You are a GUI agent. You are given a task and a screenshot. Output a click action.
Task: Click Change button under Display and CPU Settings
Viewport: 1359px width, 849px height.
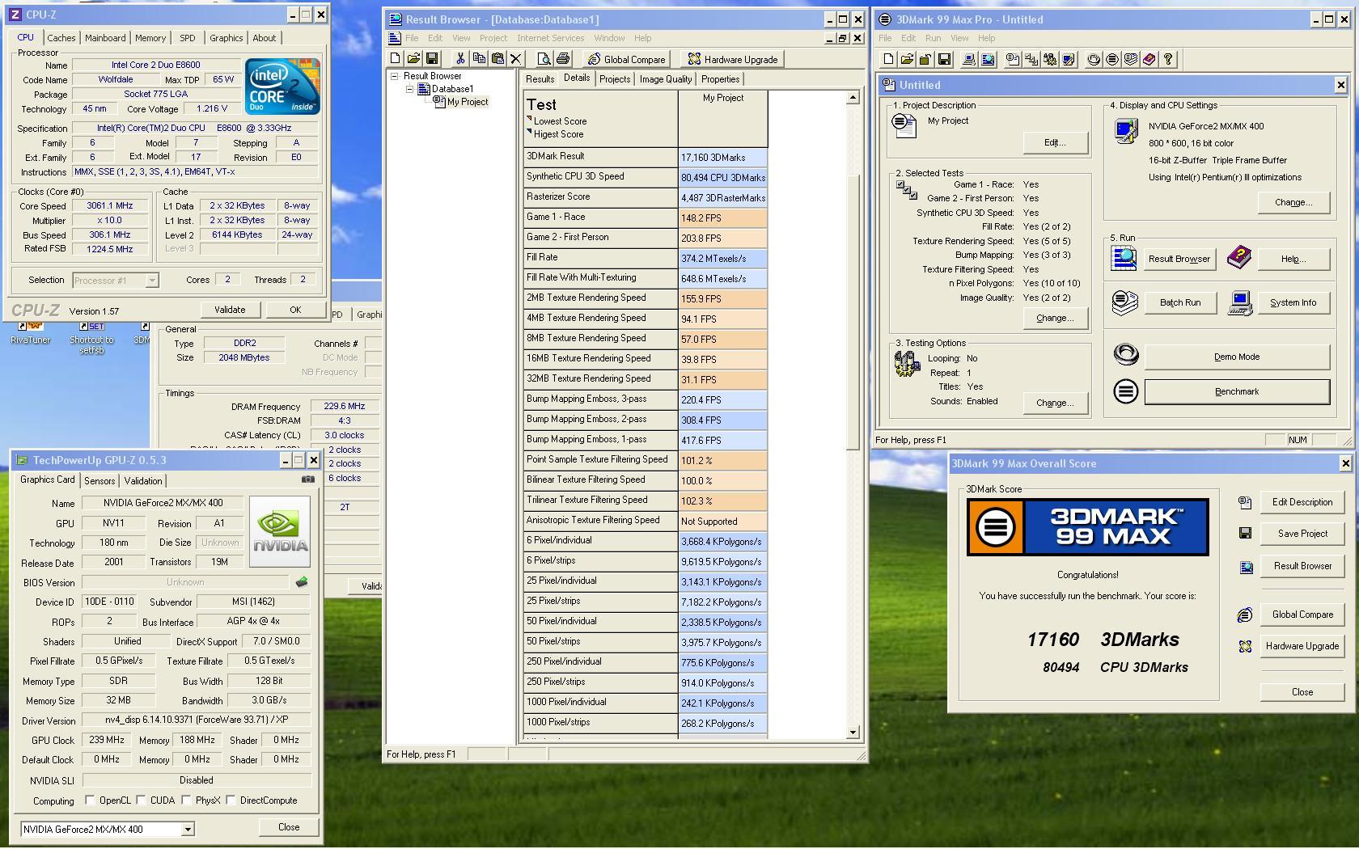coord(1293,202)
